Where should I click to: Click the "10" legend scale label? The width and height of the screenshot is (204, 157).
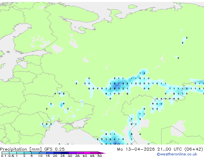40,156
